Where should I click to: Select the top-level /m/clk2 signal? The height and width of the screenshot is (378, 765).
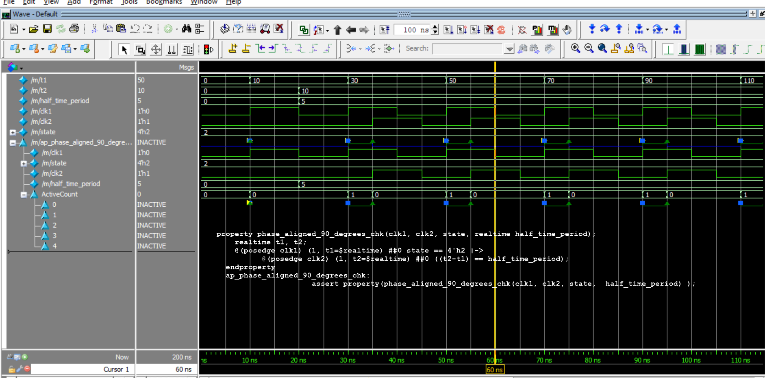click(41, 122)
